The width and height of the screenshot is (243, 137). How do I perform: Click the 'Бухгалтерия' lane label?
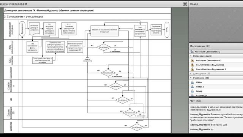(11, 73)
